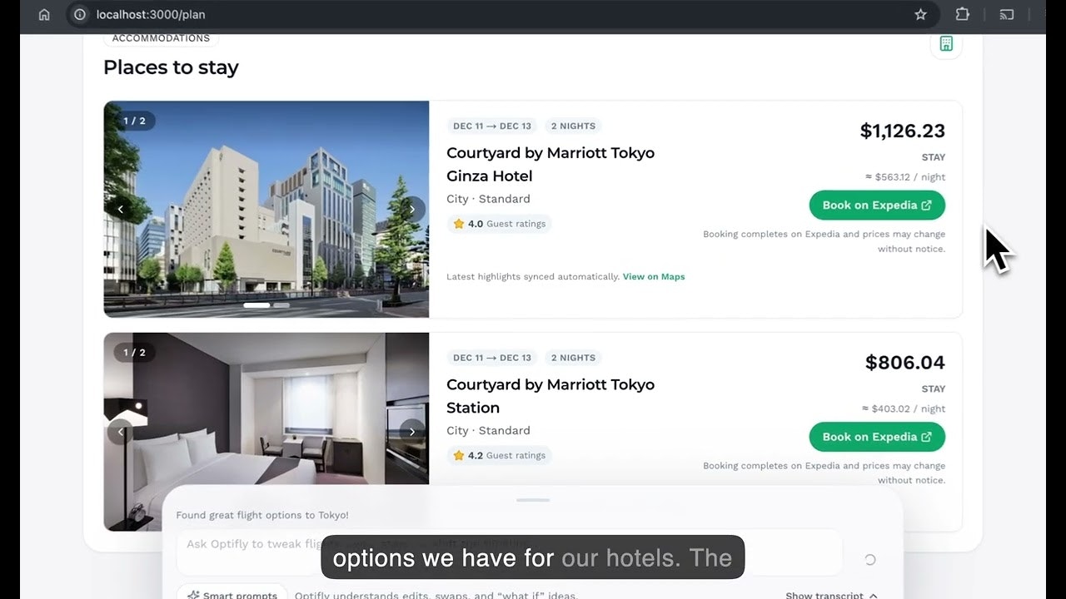Book Tokyo Station hotel on Expedia
Image resolution: width=1066 pixels, height=599 pixels.
coord(877,437)
